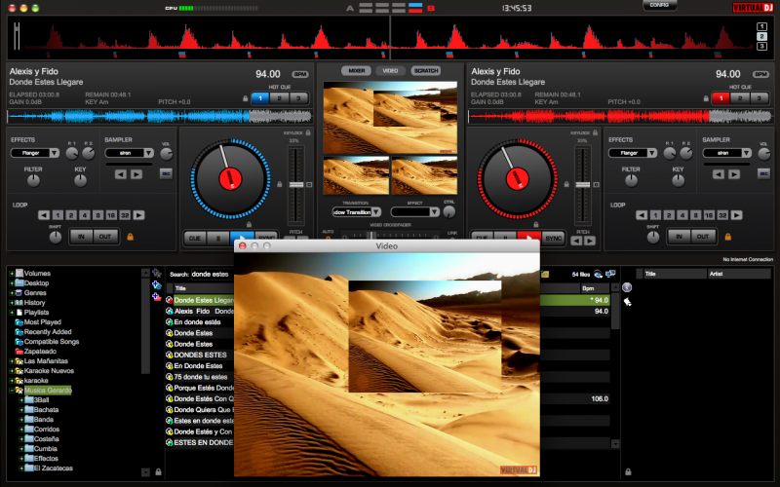This screenshot has width=780, height=487.
Task: Set 8-beat loop on right deck
Action: click(x=695, y=215)
